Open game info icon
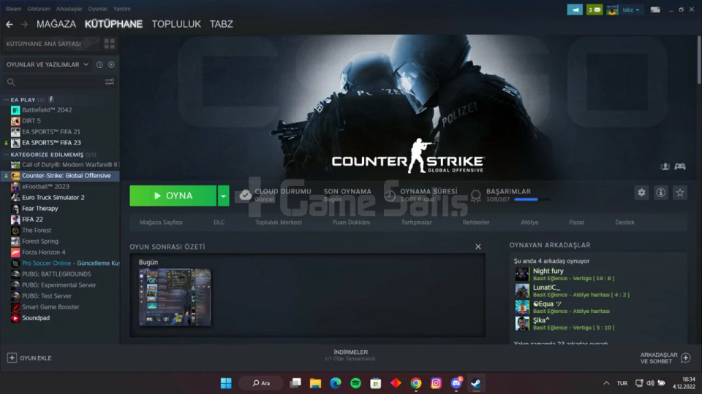 661,193
